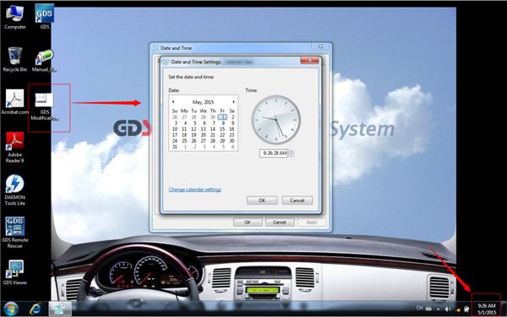Select the GDS Modification desktop icon
This screenshot has height=317, width=507.
[x=45, y=106]
